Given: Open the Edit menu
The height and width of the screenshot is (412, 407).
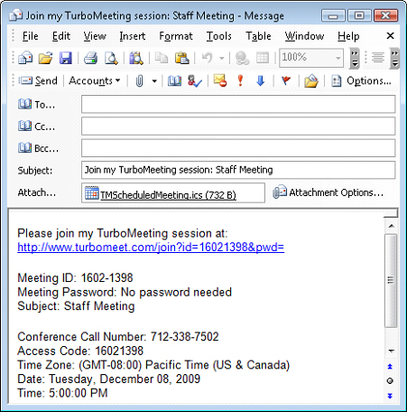Looking at the screenshot, I should tap(61, 36).
